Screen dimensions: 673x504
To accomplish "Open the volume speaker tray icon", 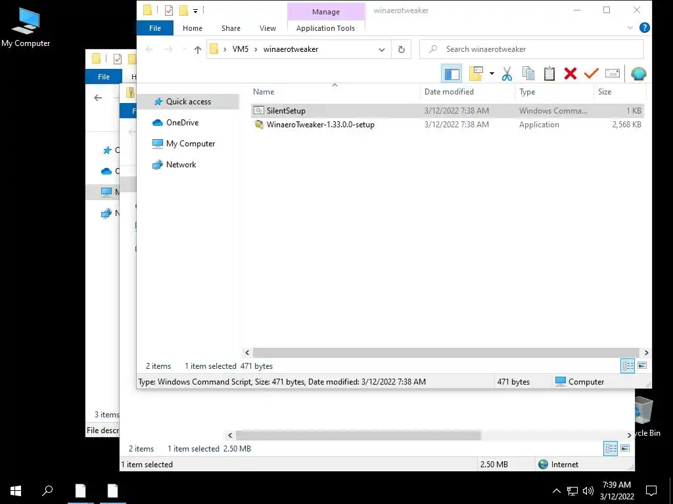I will [588, 491].
